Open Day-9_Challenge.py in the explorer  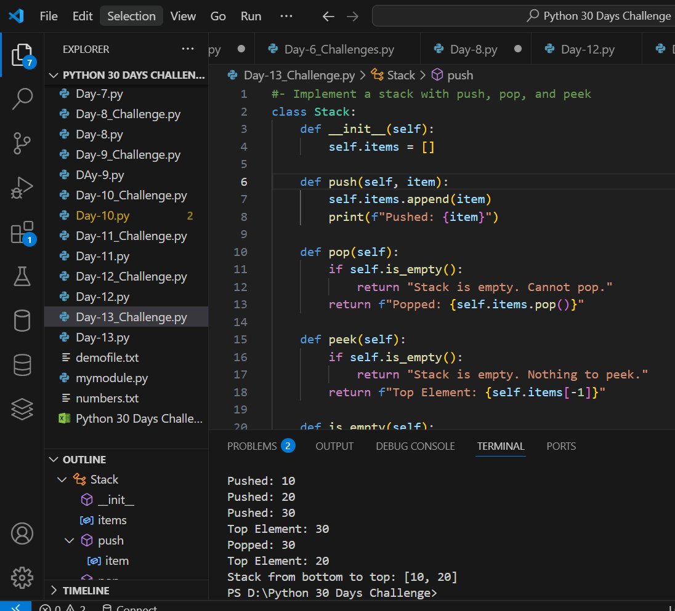(127, 154)
